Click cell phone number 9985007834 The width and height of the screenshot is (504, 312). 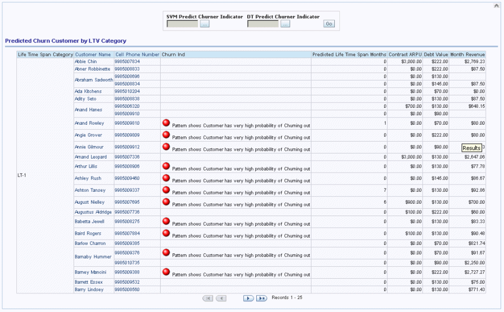point(127,61)
